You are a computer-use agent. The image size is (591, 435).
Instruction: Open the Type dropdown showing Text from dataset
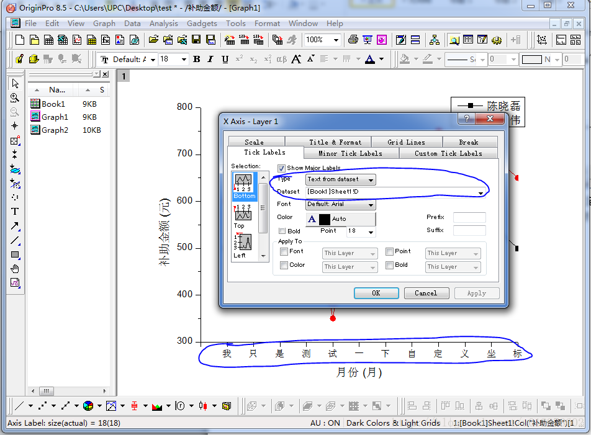pos(340,180)
